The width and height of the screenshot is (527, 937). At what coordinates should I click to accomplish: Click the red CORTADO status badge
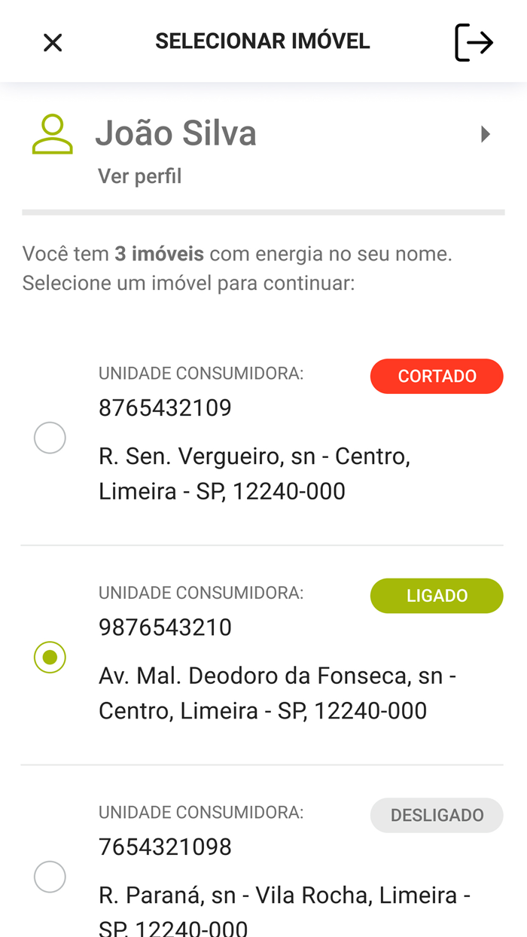437,376
